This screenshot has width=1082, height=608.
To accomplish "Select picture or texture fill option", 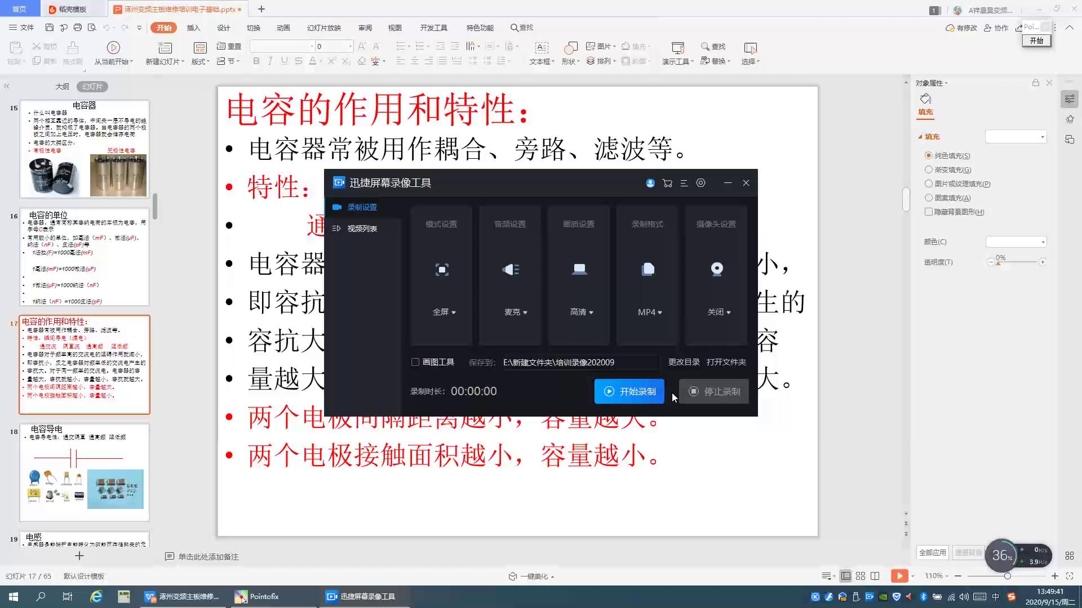I will point(929,184).
